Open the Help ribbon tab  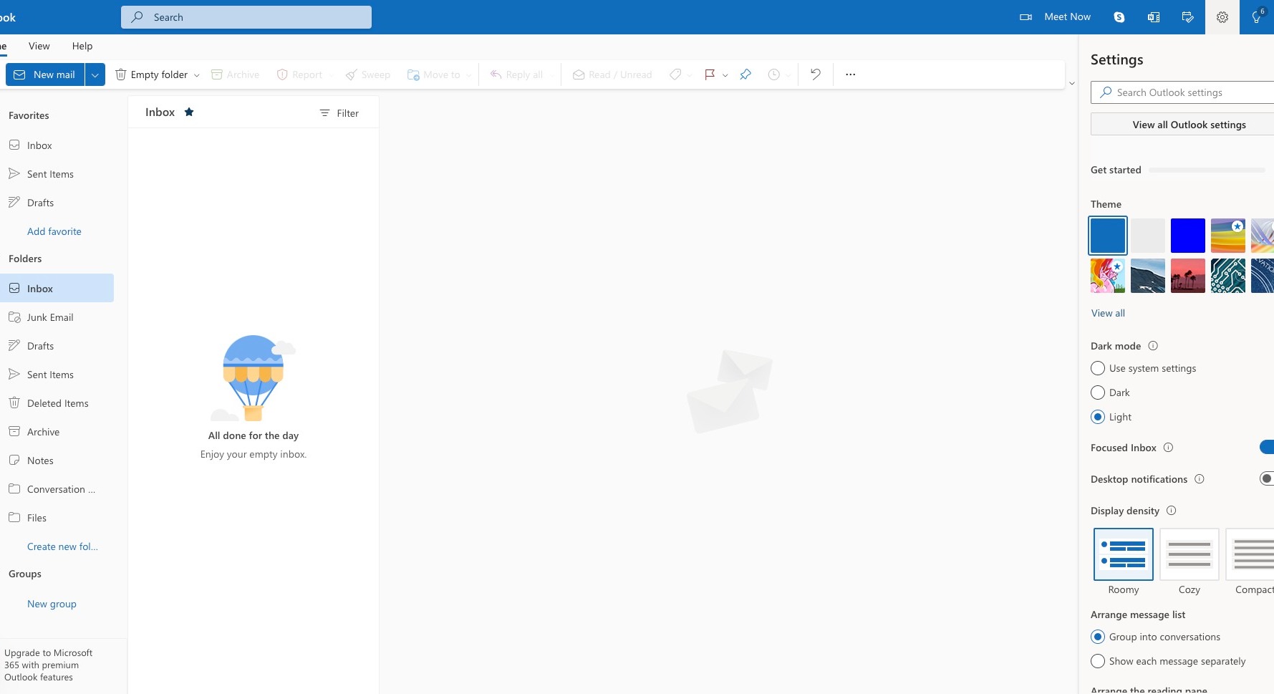[x=82, y=46]
